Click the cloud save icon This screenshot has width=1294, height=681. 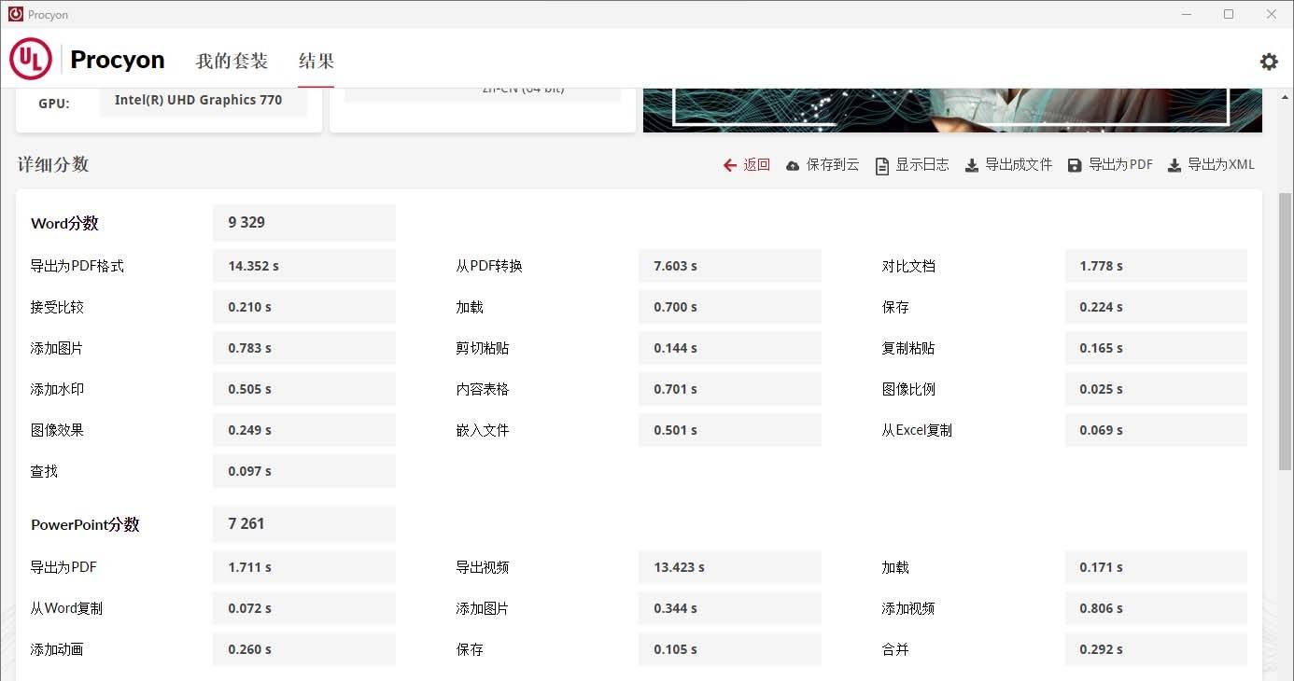tap(793, 165)
